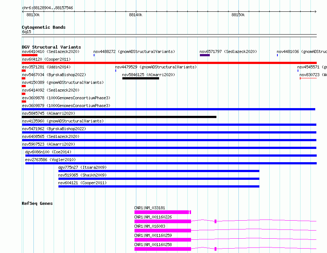Click the blue dgv775n27 variant bar
This screenshot has width=327, height=253.
coord(159,171)
